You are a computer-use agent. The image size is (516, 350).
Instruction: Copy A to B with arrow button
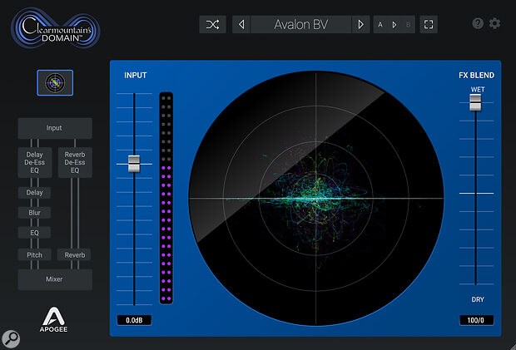click(394, 24)
